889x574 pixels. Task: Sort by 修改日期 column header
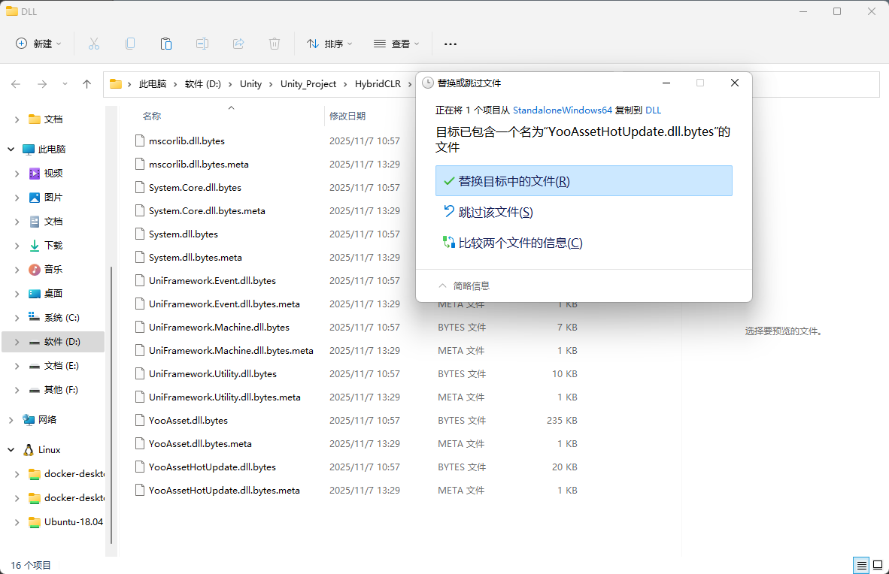pyautogui.click(x=347, y=116)
